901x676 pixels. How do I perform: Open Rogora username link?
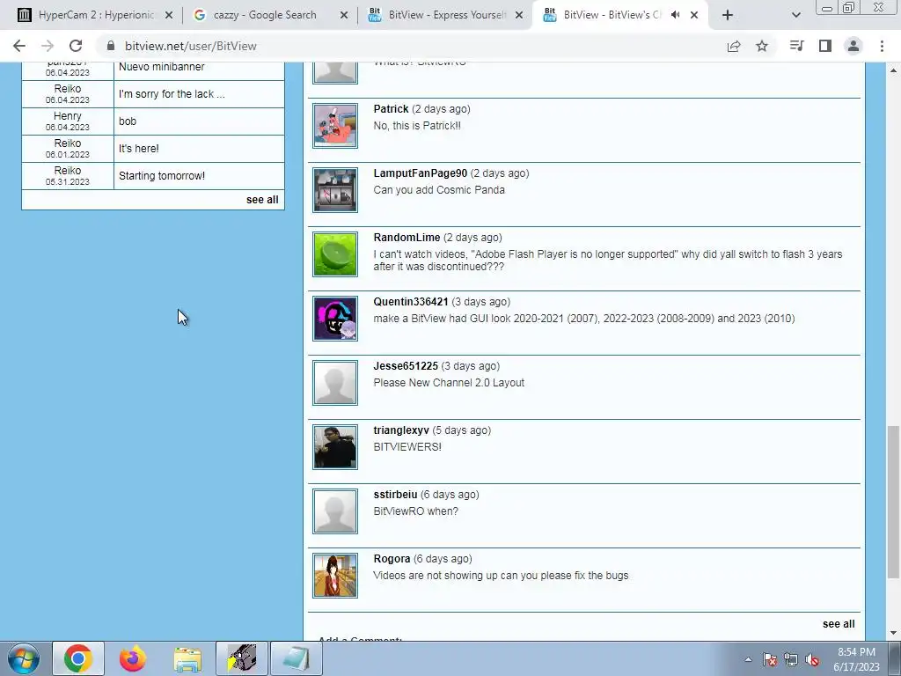pos(392,559)
